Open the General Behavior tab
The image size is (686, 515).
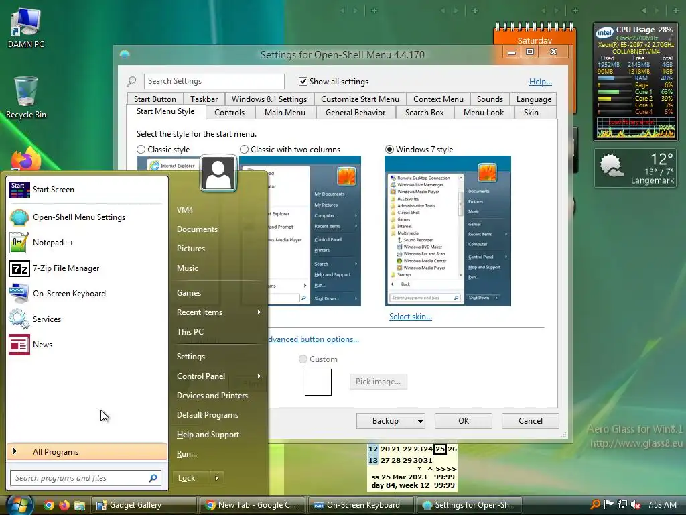355,113
